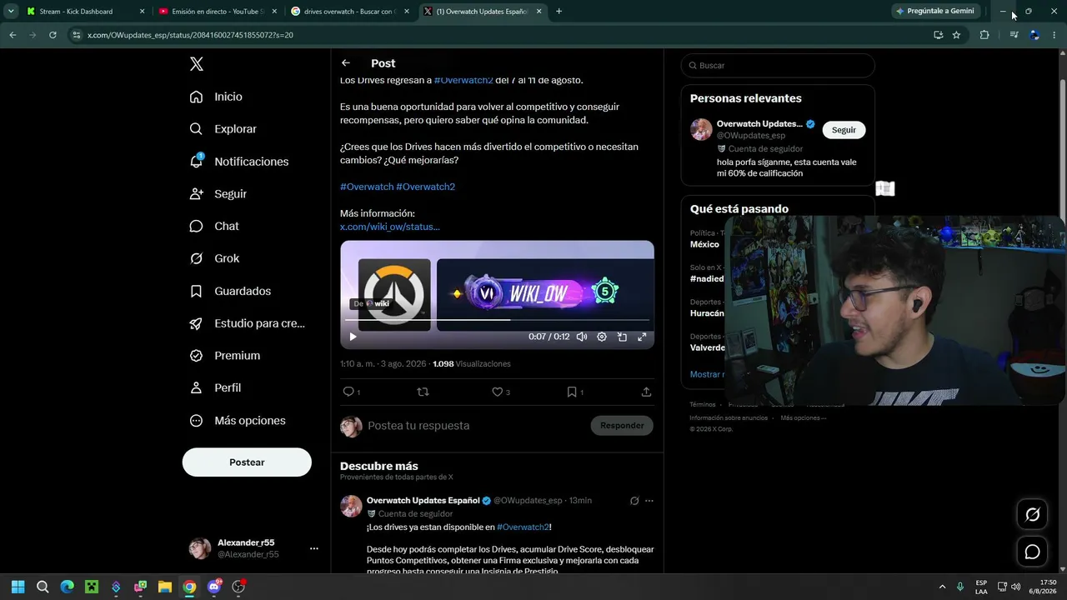This screenshot has width=1067, height=600.
Task: Click the Buscar search box
Action: (778, 65)
